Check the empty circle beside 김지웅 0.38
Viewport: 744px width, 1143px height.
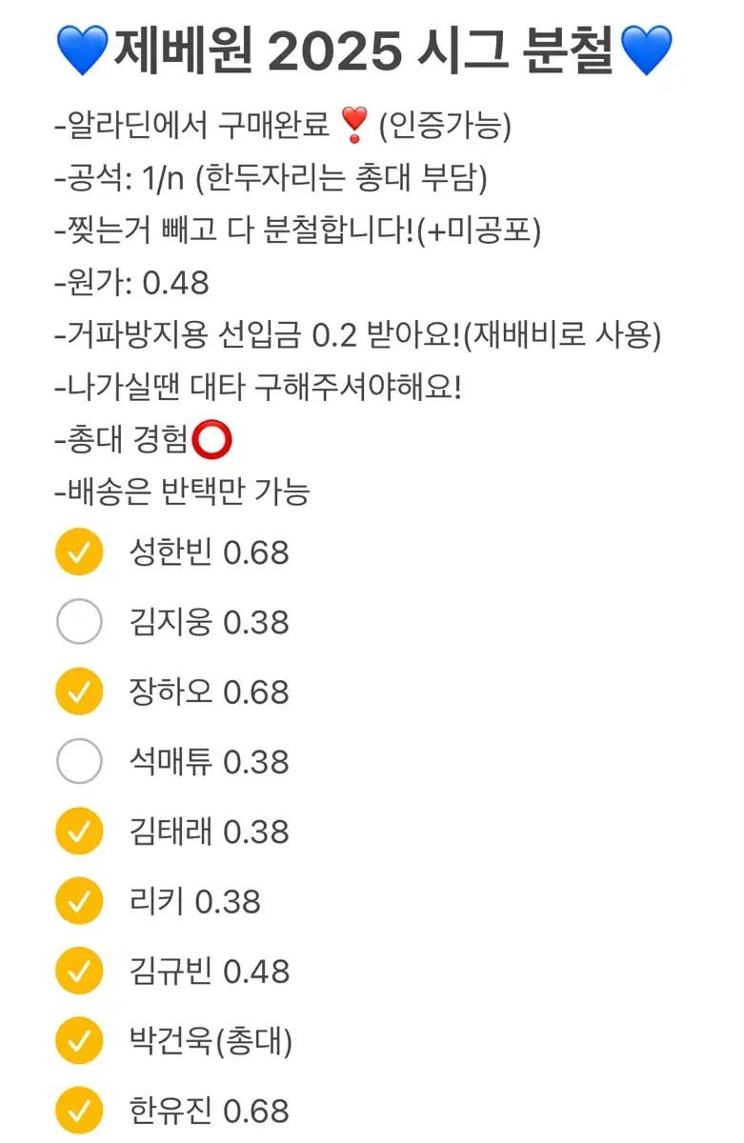pyautogui.click(x=79, y=623)
